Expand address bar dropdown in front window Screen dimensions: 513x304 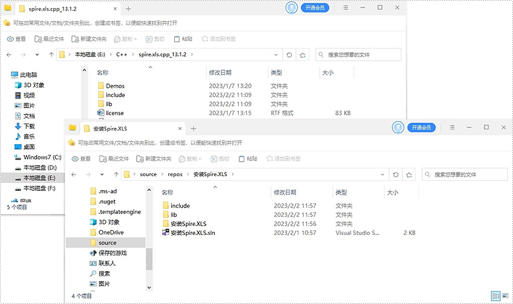coord(382,175)
